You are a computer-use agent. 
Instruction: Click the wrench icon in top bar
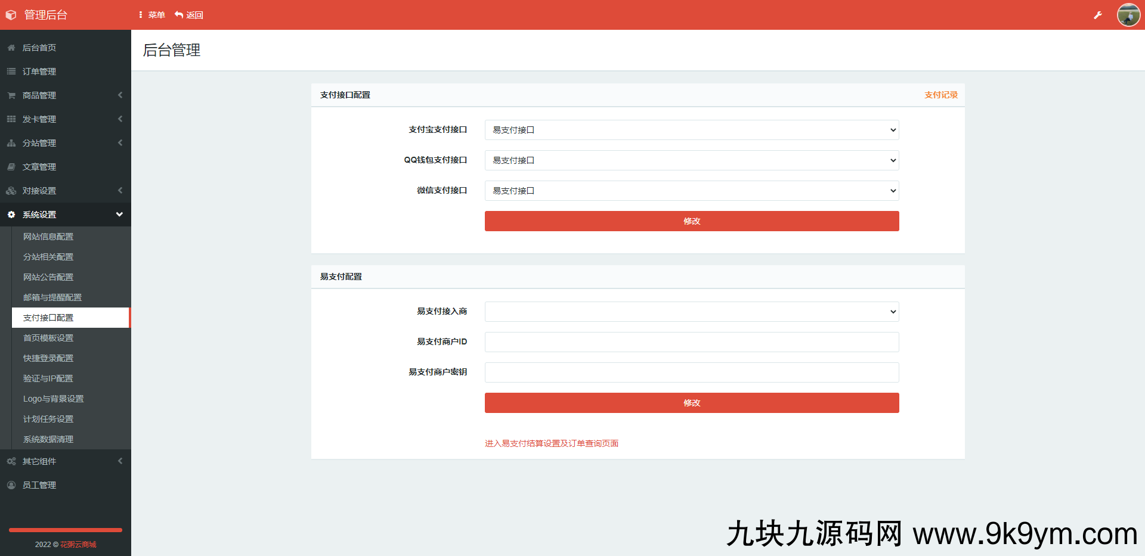[1097, 15]
